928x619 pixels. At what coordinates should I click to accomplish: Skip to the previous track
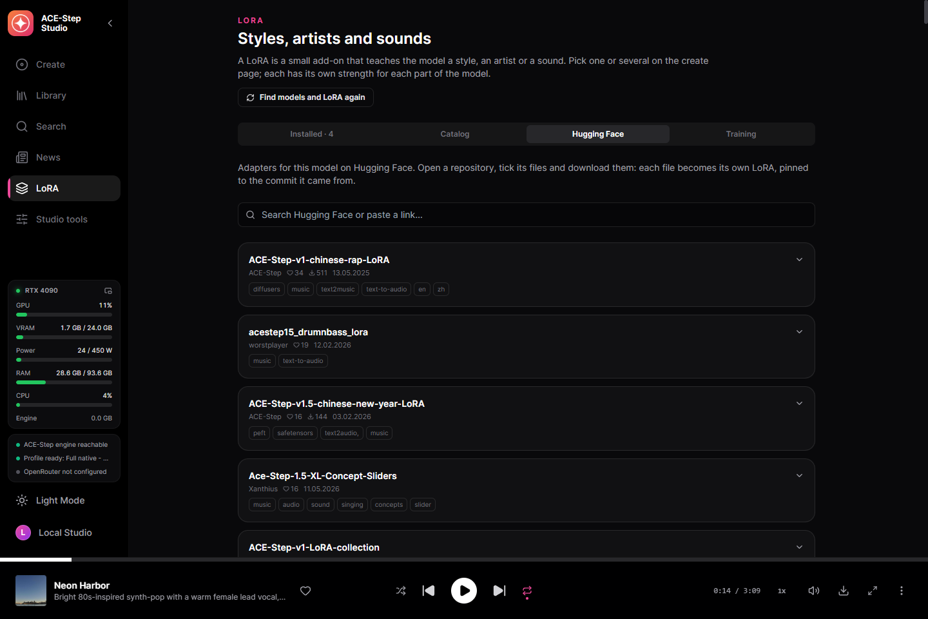click(429, 591)
